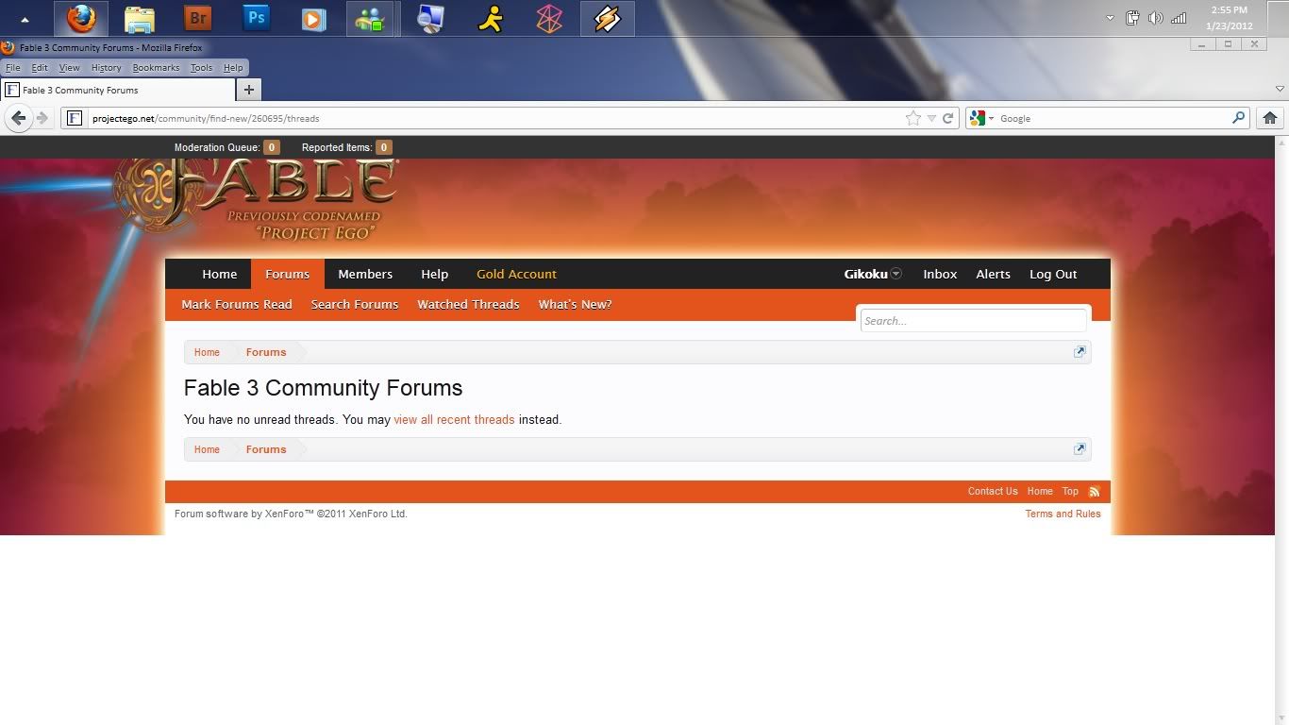Open the Bookmarks menu
Screen dimensions: 1289x725
pos(156,68)
